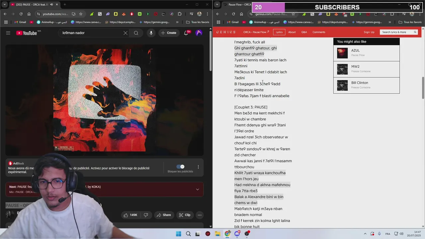
Task: Click the [Couplet 3: PAUSE] header
Action: (251, 107)
